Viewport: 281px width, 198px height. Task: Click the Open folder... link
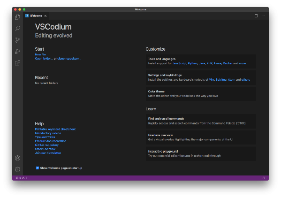[44, 59]
